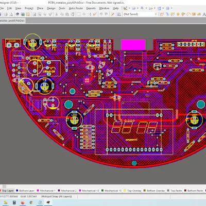Switch to the Bottom Layer tab
Screen dimensions: 206x206
[25, 191]
